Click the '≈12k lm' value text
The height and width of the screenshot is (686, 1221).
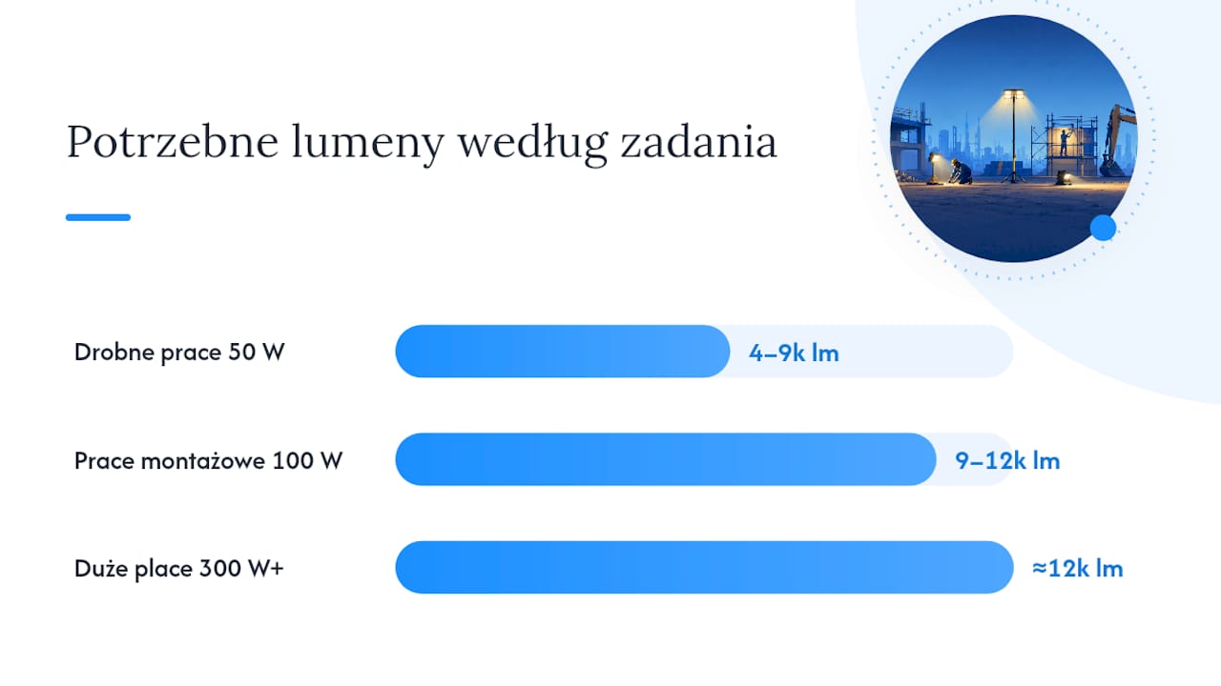[1077, 569]
